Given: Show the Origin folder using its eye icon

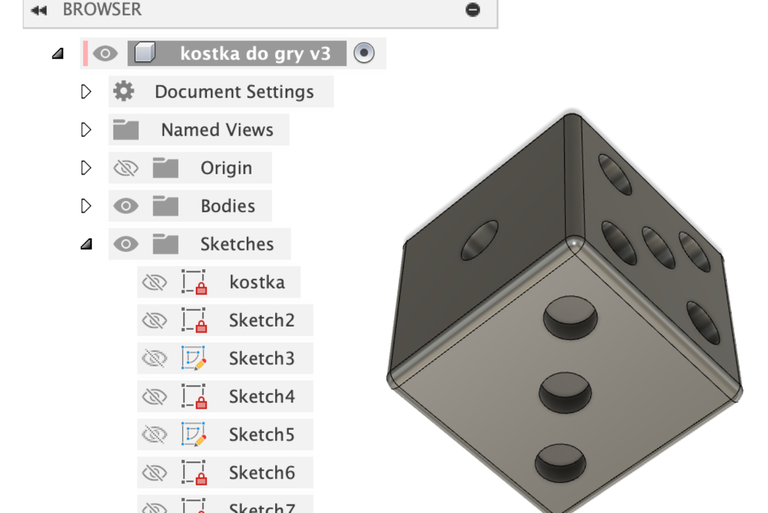Looking at the screenshot, I should 126,168.
